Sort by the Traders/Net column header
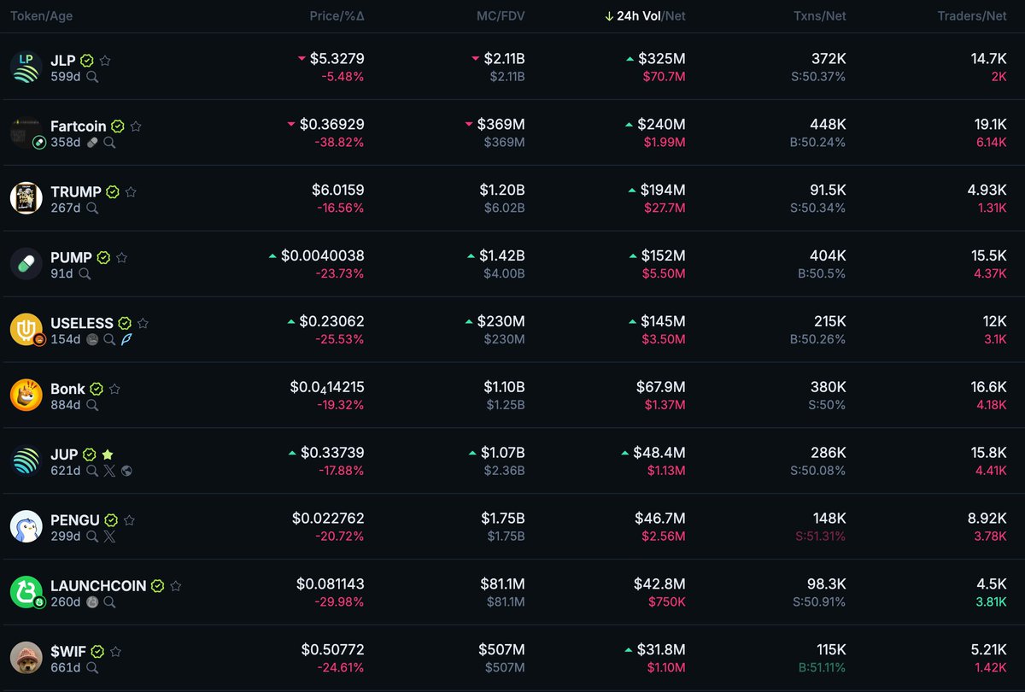Image resolution: width=1025 pixels, height=692 pixels. [972, 16]
